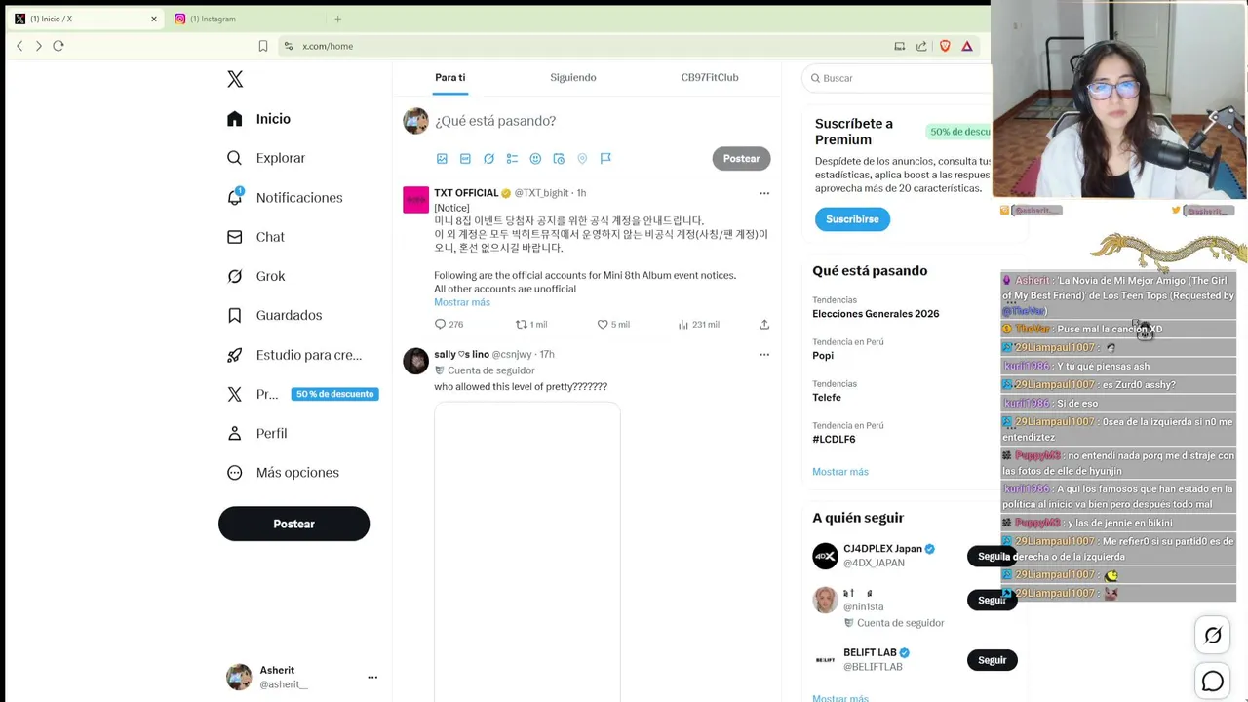Screen dimensions: 1248x702
Task: Like TXT OFFICIAL post (5 mil)
Action: coord(613,325)
